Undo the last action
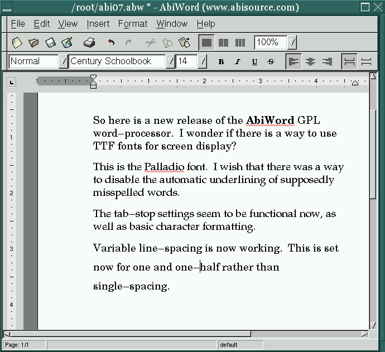Screen dimensions: 385x352 click(x=112, y=42)
